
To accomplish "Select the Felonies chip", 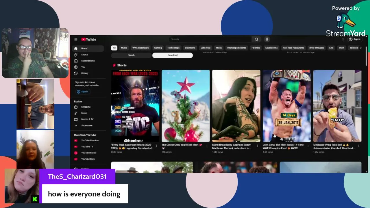I will pyautogui.click(x=256, y=48).
